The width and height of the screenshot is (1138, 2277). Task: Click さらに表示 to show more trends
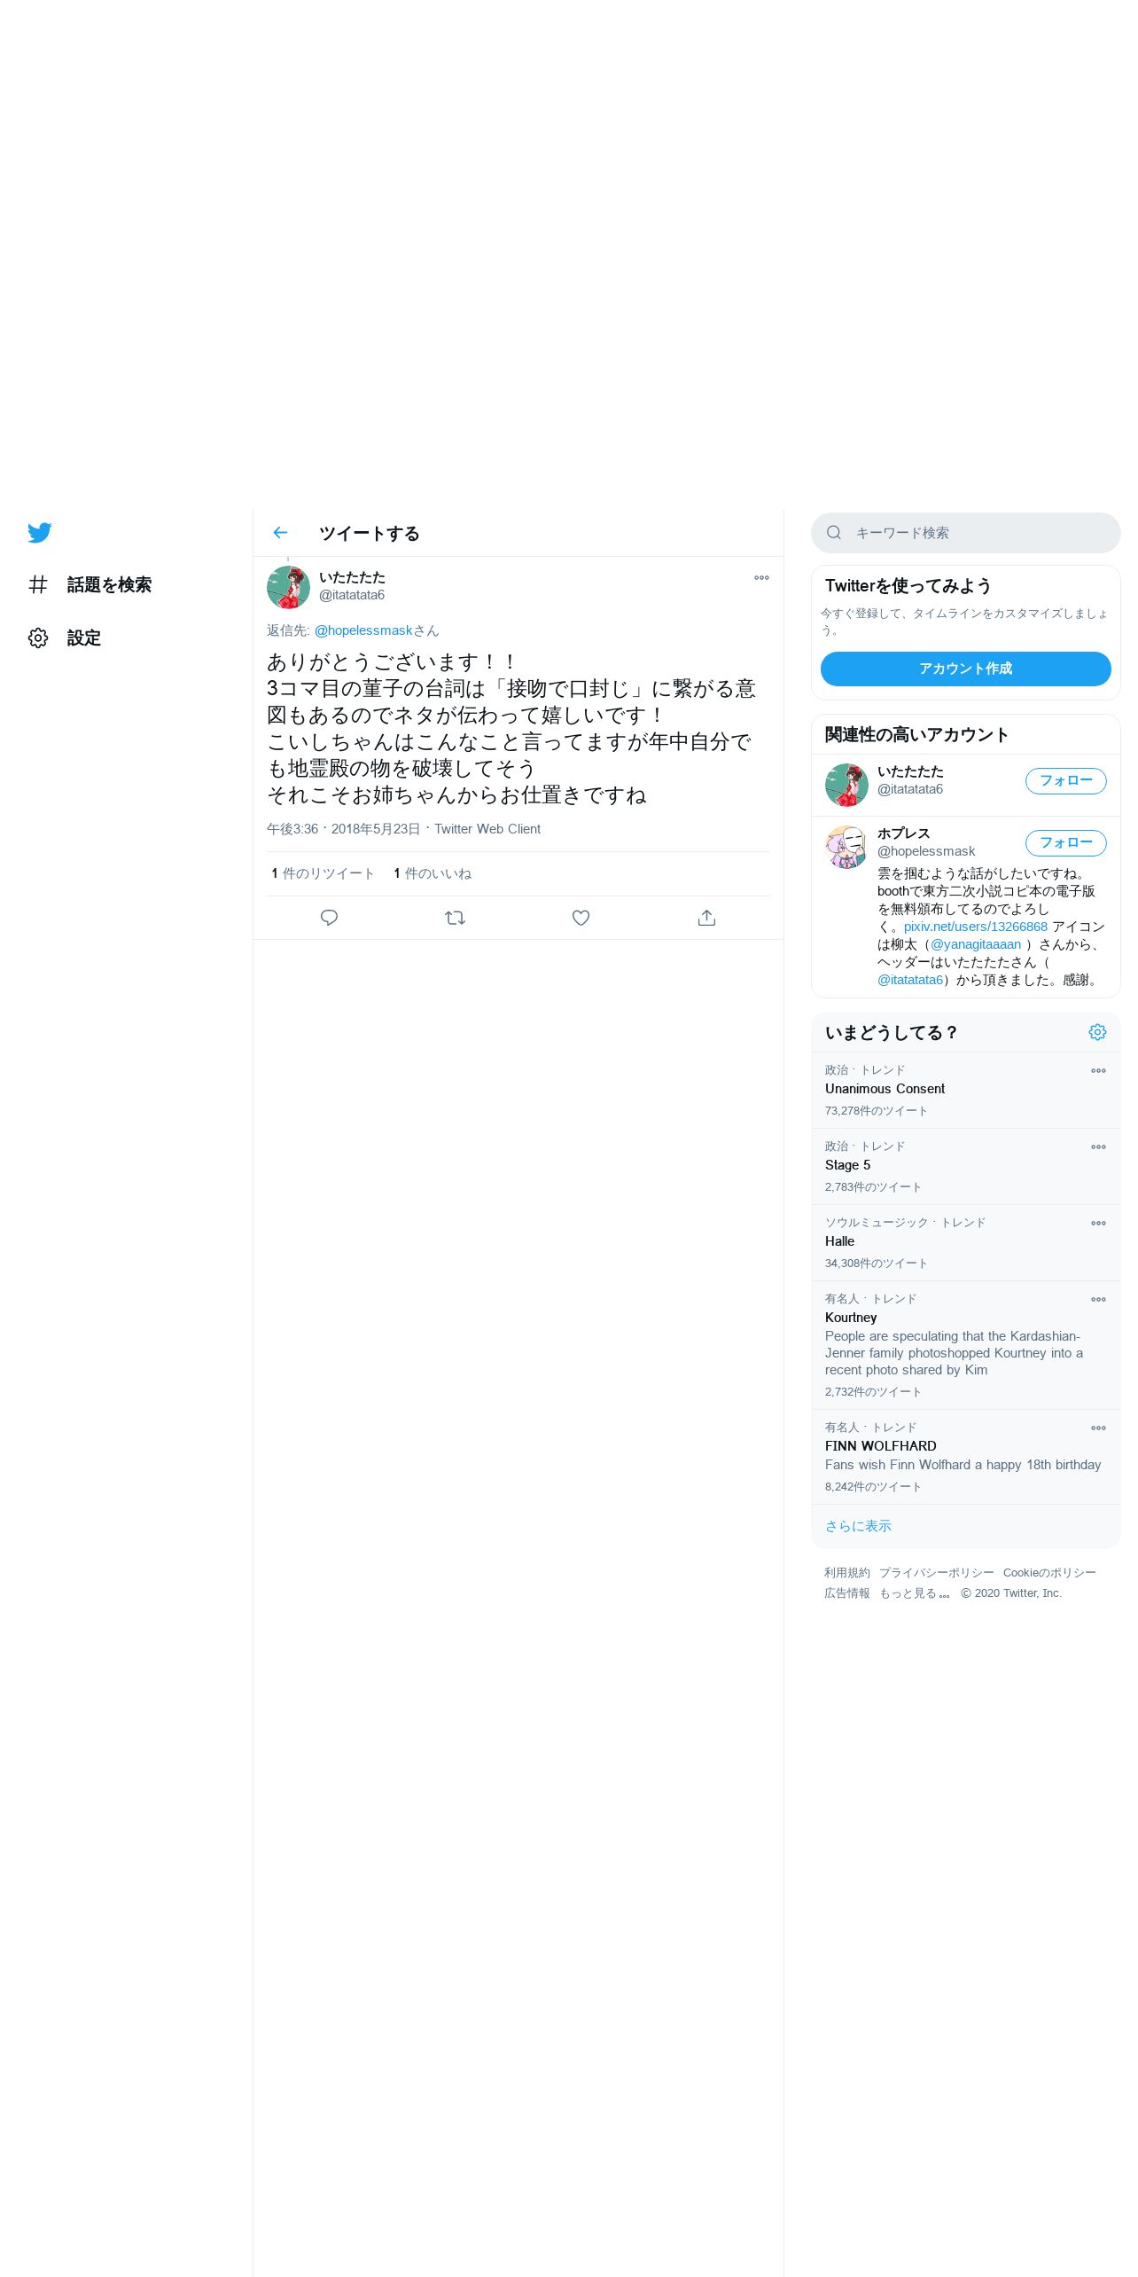coord(858,1526)
